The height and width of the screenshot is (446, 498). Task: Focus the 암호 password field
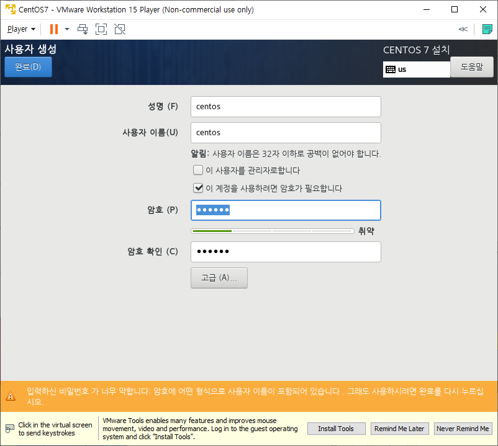point(286,210)
